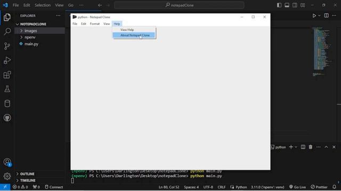The image size is (341, 191).
Task: Open the Customize Layout icon
Action: click(x=303, y=5)
